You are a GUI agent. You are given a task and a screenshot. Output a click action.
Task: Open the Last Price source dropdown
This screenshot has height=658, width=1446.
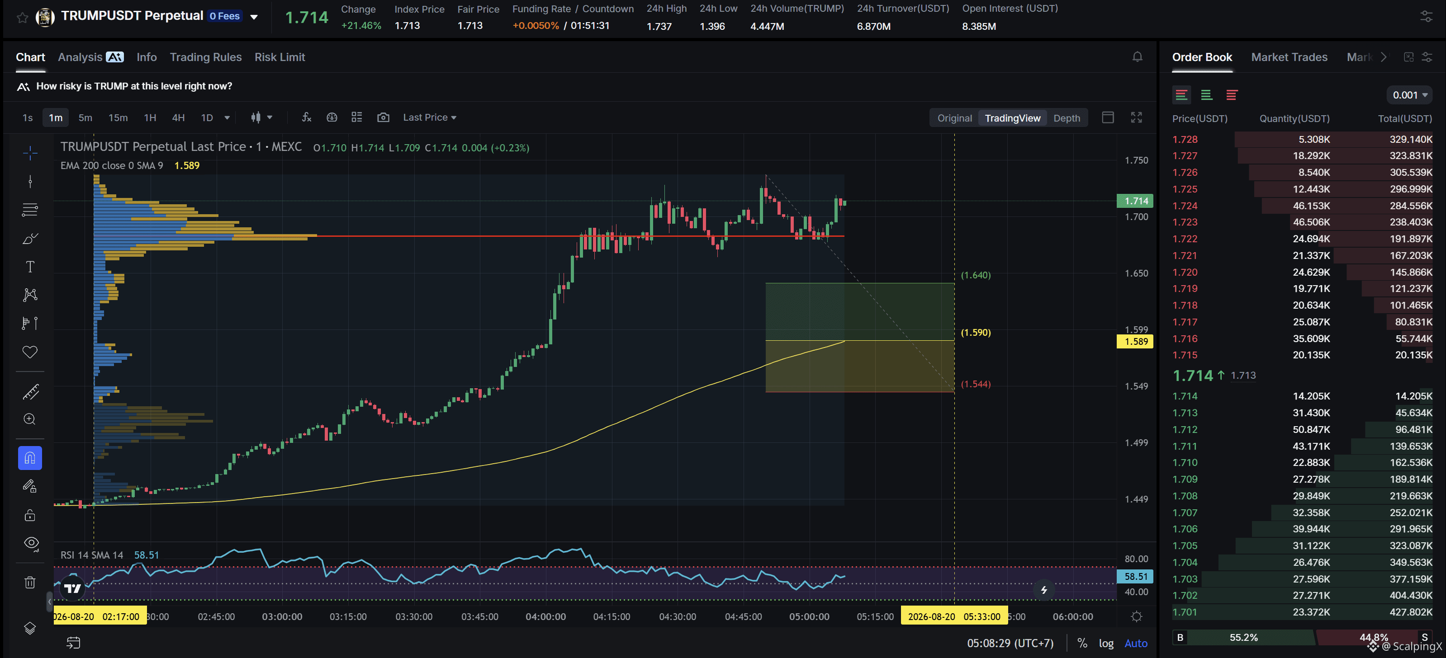(429, 117)
